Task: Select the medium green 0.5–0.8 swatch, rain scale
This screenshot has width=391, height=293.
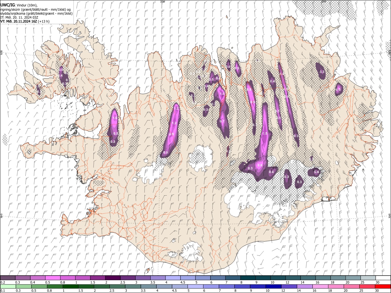Action: [39, 286]
